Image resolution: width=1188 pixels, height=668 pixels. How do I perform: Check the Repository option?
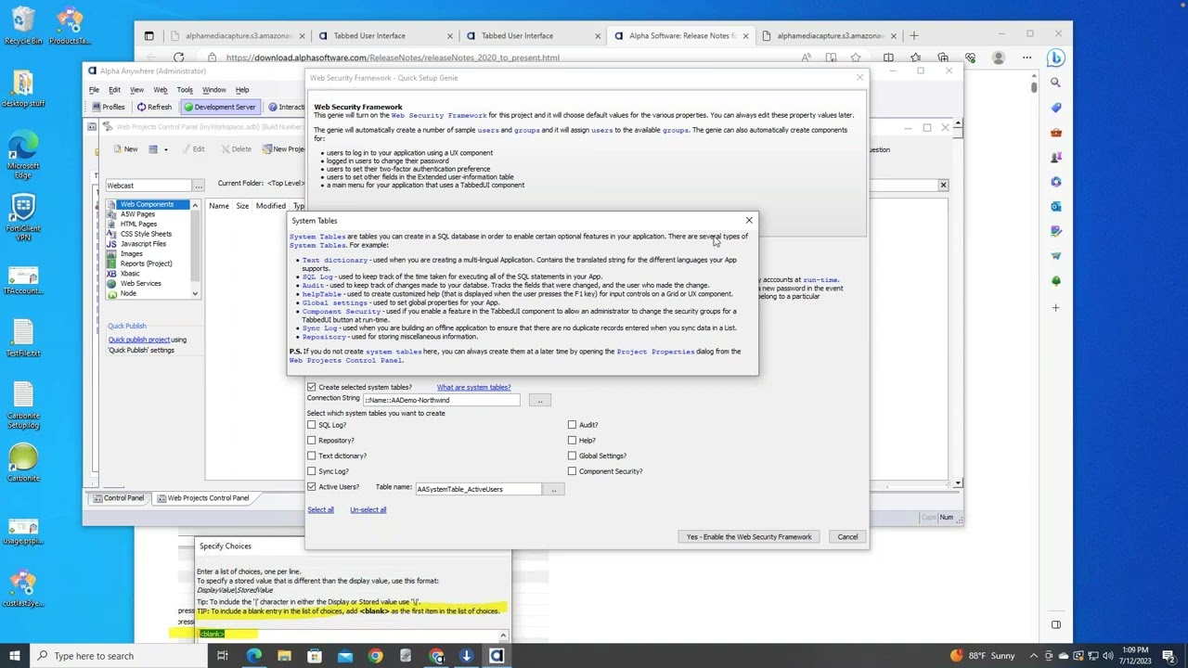[x=312, y=441]
